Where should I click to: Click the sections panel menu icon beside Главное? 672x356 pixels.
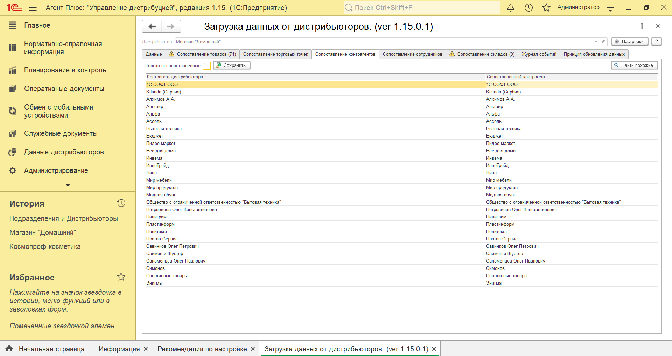pyautogui.click(x=13, y=25)
